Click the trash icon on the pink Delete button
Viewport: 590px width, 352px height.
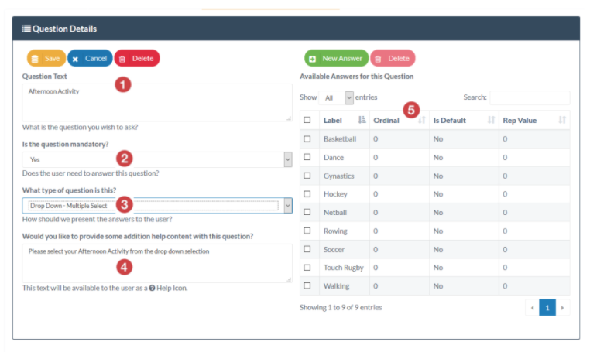pos(378,59)
